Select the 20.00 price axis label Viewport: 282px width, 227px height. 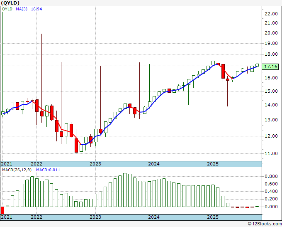[x=271, y=33]
